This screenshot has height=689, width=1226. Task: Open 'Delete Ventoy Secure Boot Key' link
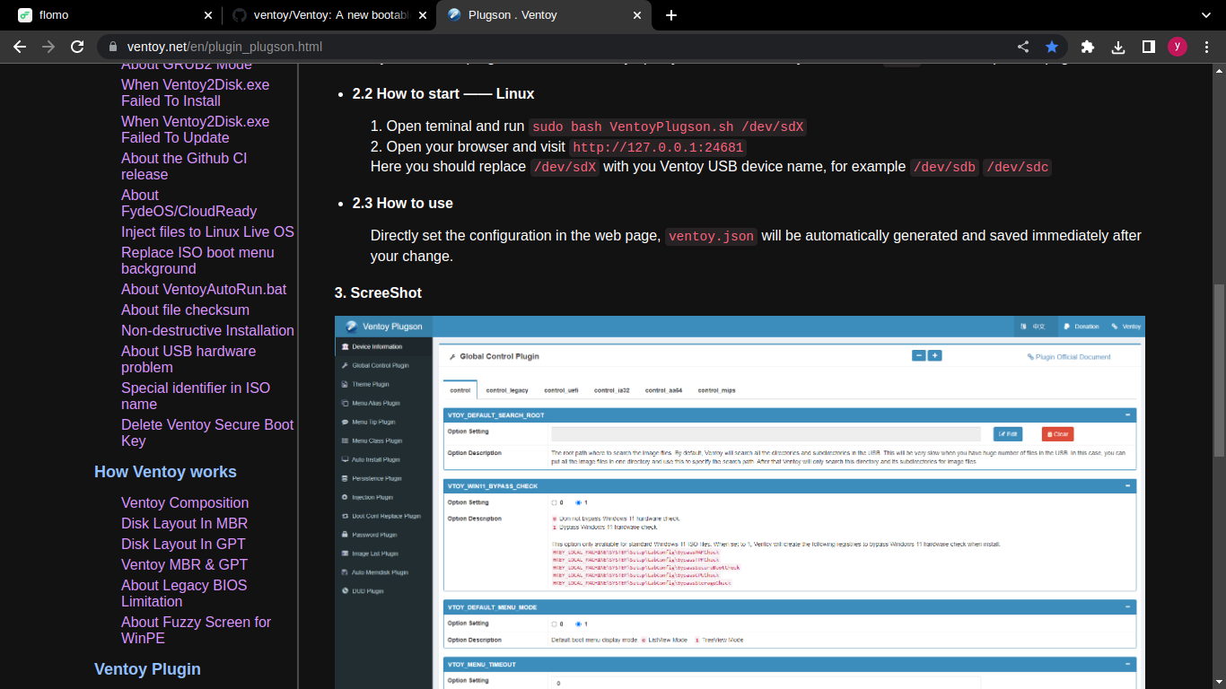(207, 432)
